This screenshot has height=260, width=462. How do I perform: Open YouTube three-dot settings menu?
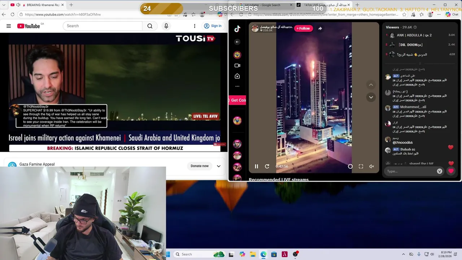pos(195,26)
